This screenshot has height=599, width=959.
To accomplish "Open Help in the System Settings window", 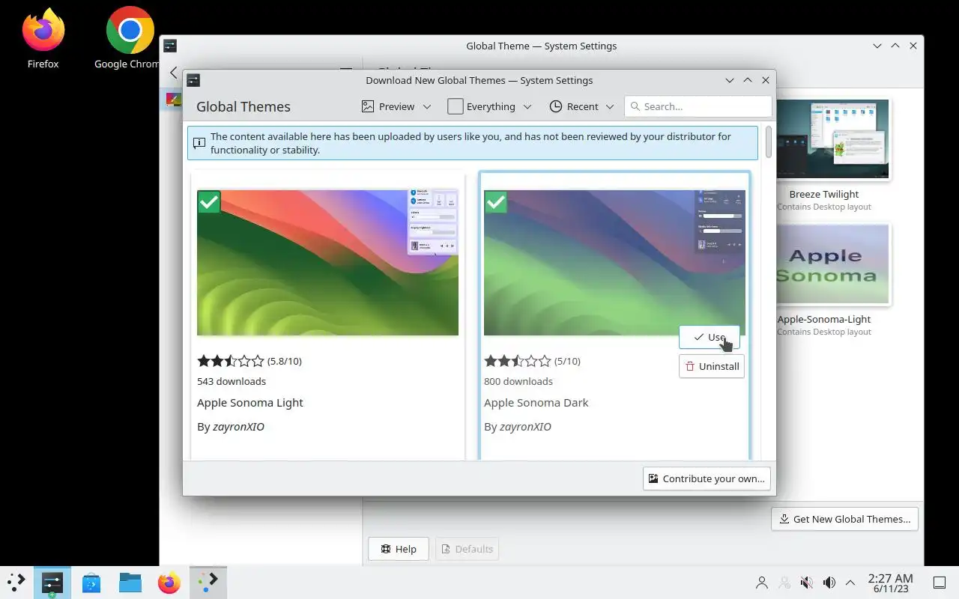I will click(x=398, y=549).
